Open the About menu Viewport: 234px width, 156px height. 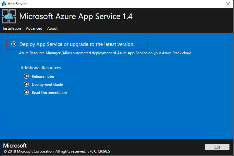(x=52, y=28)
